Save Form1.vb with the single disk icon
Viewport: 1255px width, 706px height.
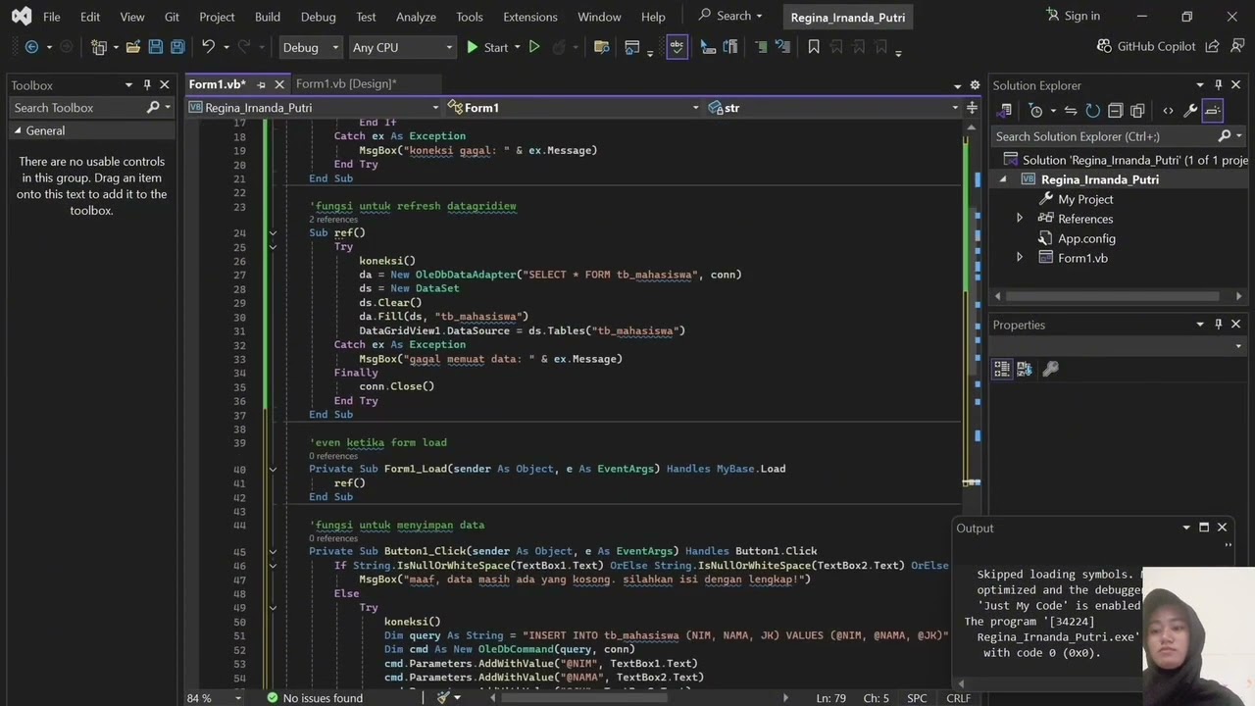(x=155, y=47)
